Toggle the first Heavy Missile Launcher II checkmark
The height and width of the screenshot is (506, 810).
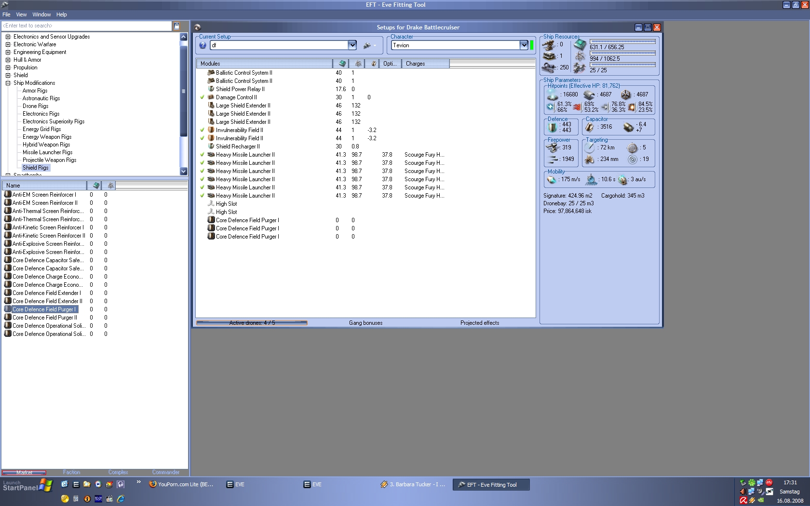(x=202, y=155)
